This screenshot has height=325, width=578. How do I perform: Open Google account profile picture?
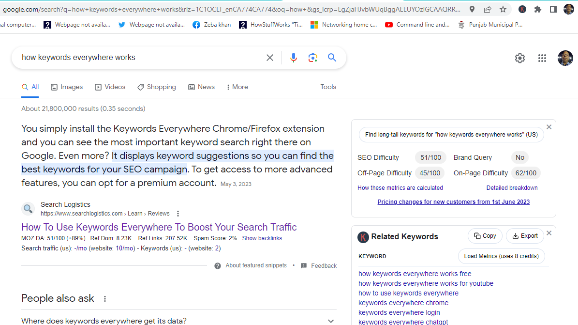click(565, 58)
